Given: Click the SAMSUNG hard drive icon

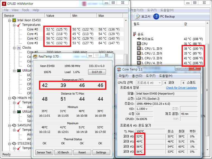Looking at the screenshot, I should 14,125.
